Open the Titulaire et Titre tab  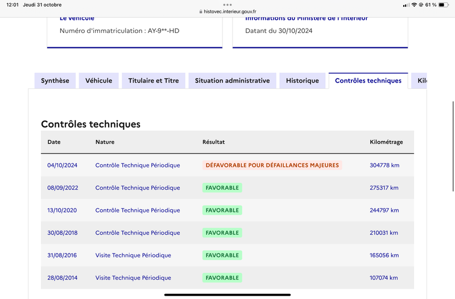tap(154, 80)
